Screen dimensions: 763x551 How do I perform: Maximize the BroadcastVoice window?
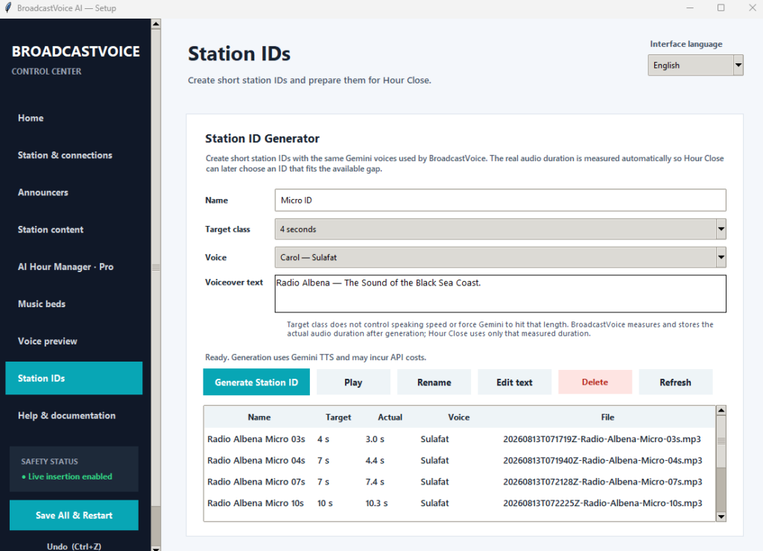click(x=721, y=7)
